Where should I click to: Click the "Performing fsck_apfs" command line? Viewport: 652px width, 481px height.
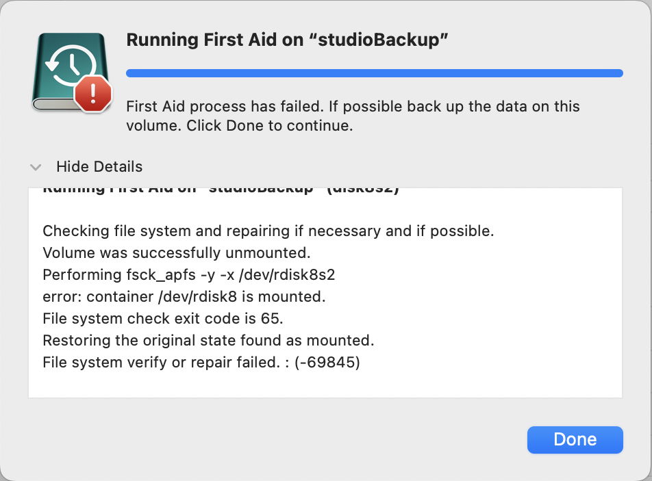click(189, 275)
